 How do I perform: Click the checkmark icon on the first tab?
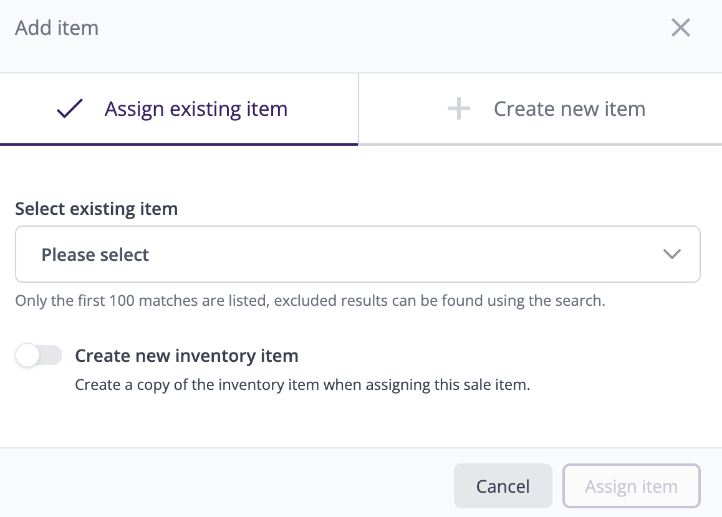(70, 109)
